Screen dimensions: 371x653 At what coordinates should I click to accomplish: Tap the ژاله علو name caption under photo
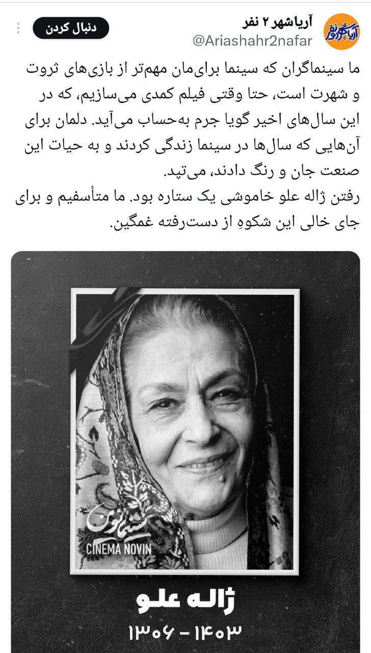point(185,601)
